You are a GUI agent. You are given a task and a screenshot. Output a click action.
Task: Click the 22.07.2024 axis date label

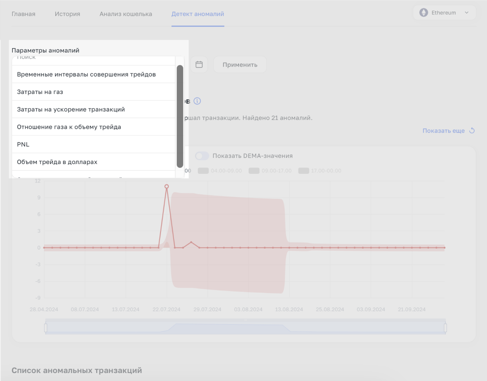[x=167, y=309]
